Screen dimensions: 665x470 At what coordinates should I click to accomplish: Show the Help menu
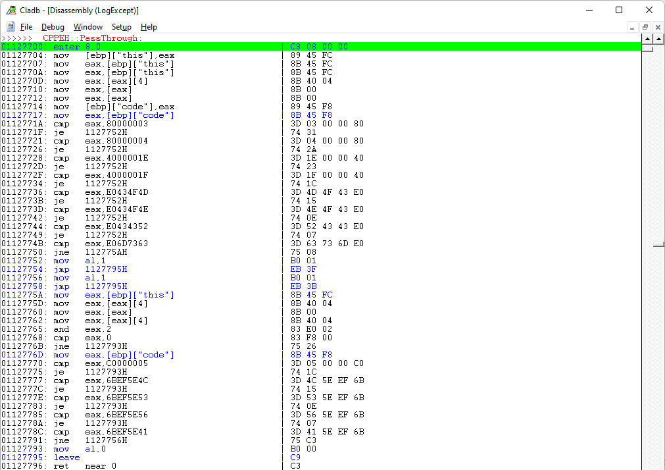(x=149, y=27)
